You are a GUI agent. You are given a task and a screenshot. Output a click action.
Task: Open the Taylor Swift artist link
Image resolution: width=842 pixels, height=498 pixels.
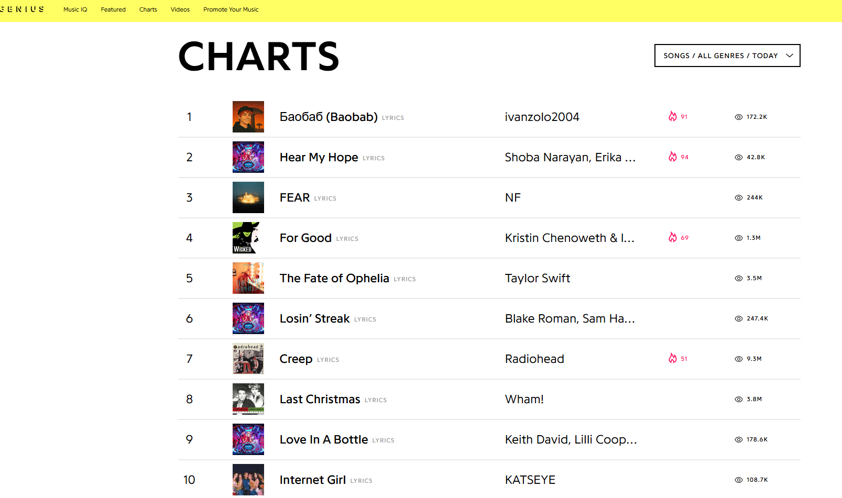(x=538, y=279)
